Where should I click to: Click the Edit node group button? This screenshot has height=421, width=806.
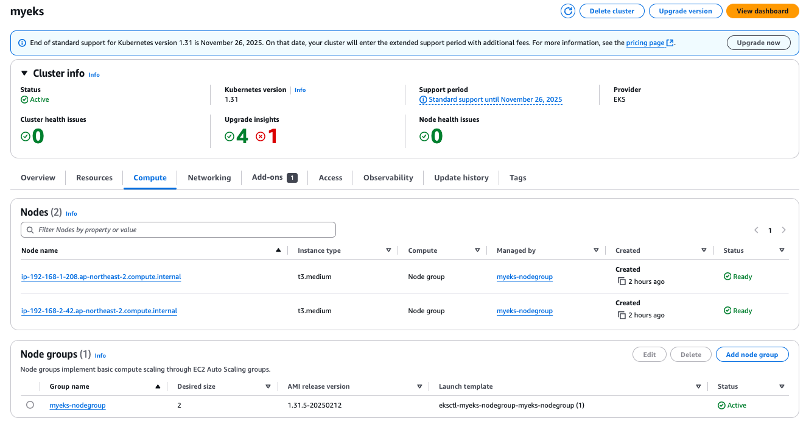[650, 355]
